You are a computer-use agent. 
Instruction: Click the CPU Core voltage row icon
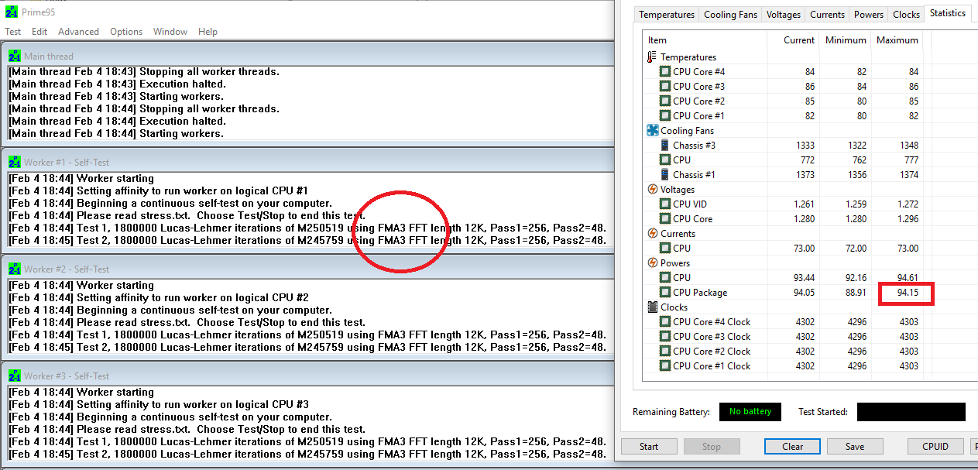click(x=664, y=218)
